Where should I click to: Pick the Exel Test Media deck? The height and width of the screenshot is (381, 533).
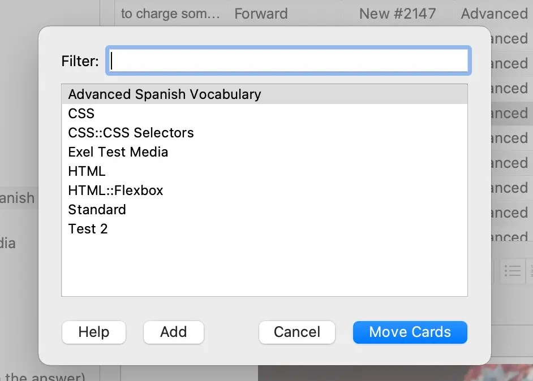118,152
